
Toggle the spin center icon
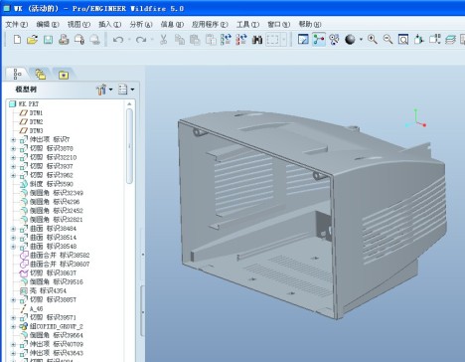point(319,39)
